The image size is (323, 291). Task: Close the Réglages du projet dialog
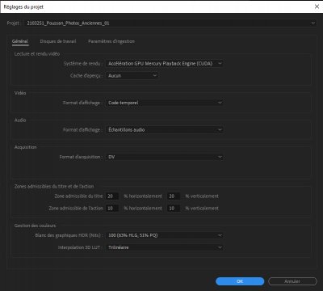[x=317, y=6]
